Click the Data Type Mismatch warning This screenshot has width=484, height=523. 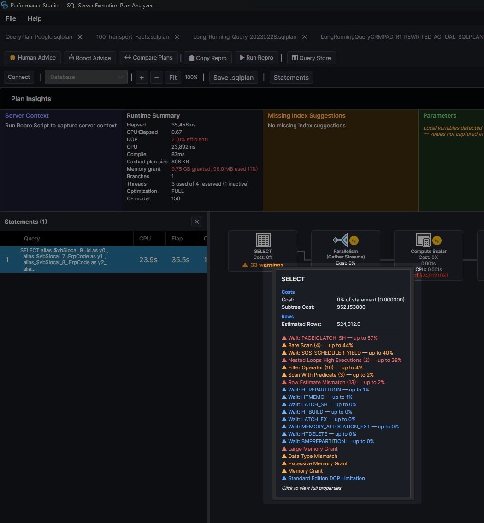309,456
